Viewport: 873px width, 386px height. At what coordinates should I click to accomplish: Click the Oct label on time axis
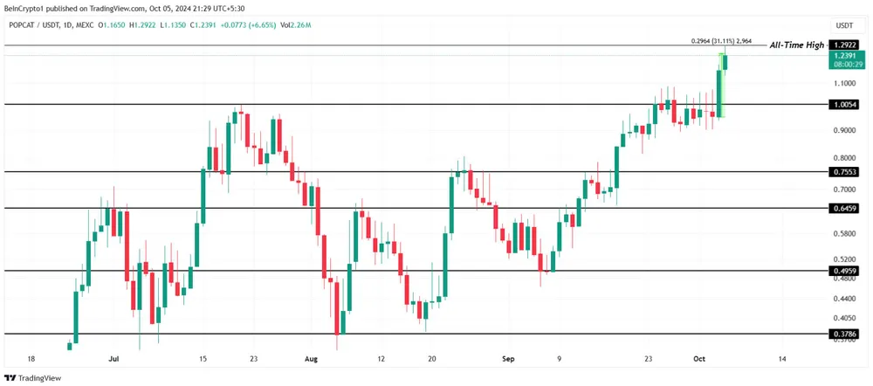698,359
